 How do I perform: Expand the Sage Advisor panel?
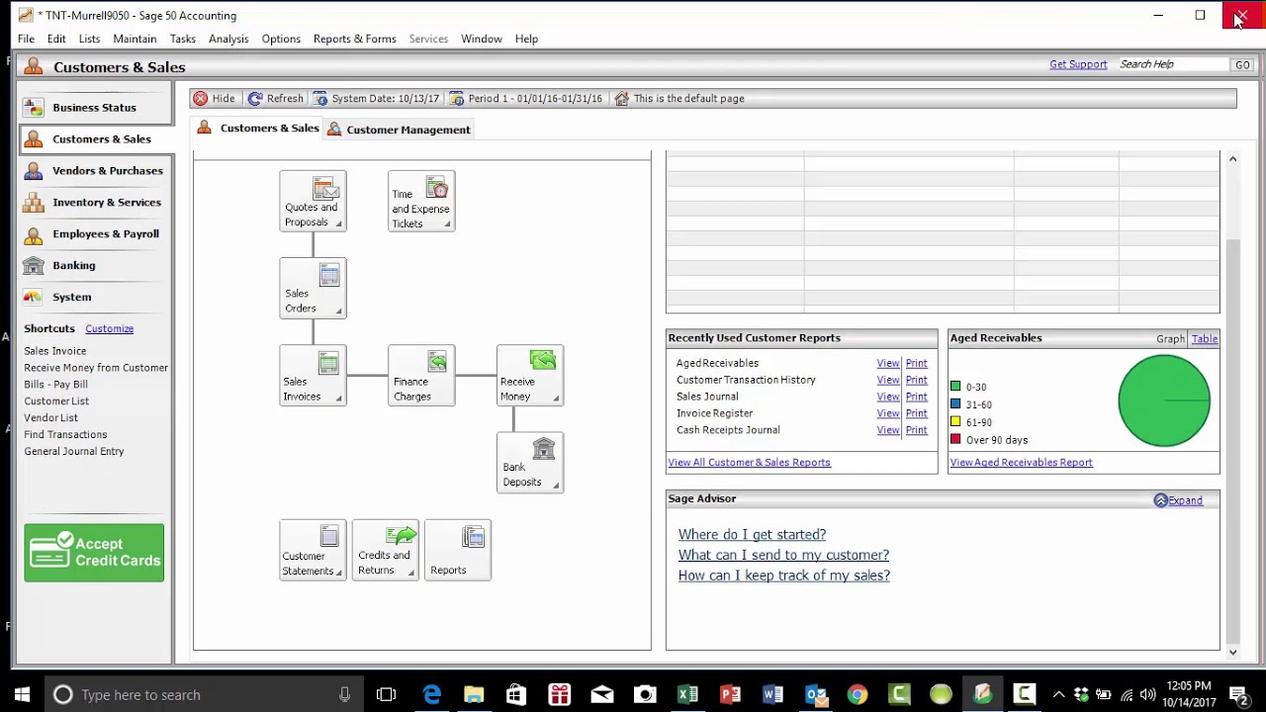point(1179,500)
